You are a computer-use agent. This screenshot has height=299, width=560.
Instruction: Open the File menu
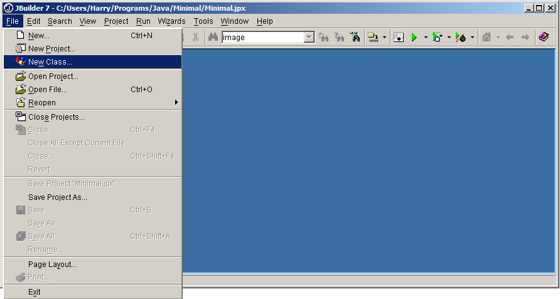click(x=13, y=21)
